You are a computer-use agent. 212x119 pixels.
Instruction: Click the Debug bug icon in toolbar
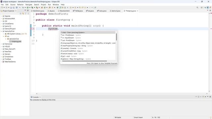[x=23, y=8]
